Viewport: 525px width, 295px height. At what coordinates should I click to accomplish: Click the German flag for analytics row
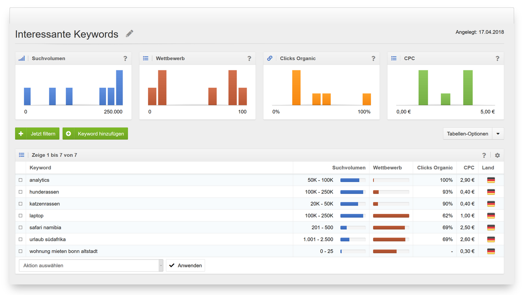(491, 180)
